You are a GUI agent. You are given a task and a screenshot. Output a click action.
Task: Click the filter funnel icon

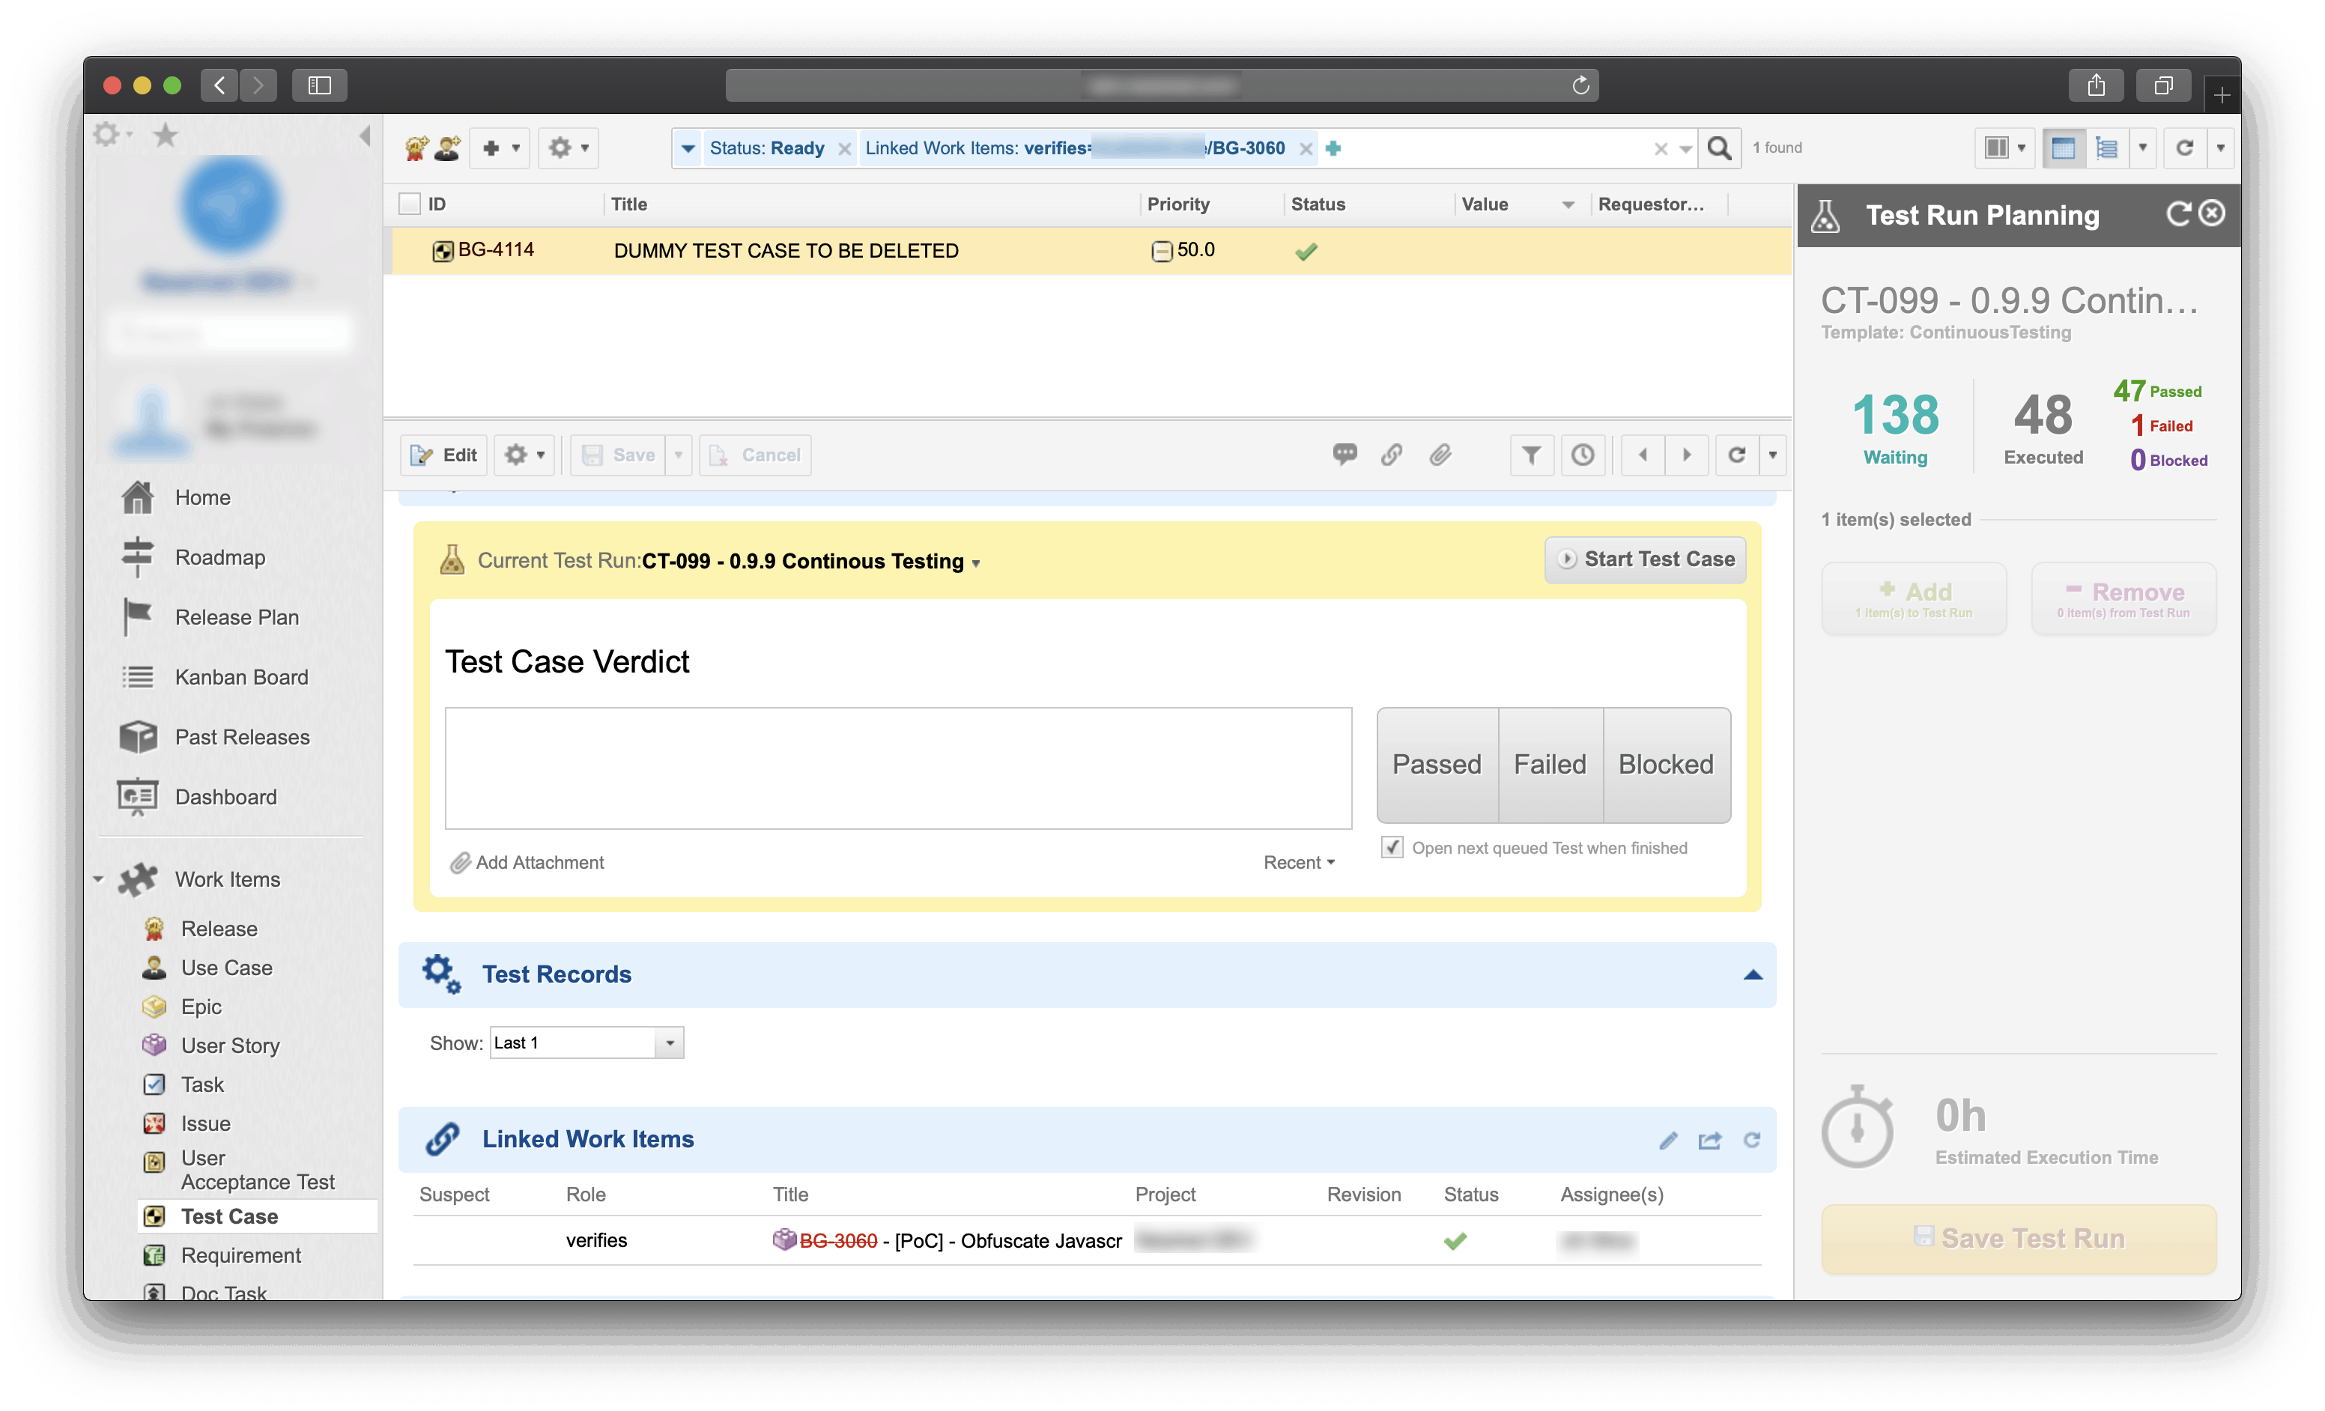click(1532, 455)
